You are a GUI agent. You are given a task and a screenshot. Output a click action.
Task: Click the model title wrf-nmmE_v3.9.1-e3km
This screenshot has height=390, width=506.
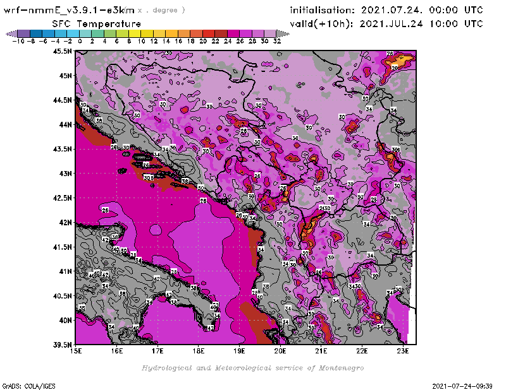tap(69, 10)
